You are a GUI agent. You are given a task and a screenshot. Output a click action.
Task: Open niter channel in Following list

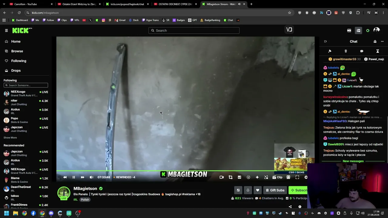coord(26,102)
